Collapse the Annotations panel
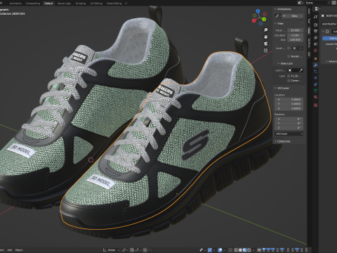The height and width of the screenshot is (253, 337). coord(275,9)
